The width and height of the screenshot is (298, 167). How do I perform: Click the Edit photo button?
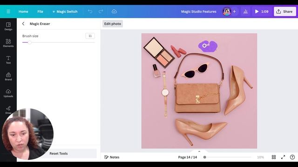click(113, 24)
